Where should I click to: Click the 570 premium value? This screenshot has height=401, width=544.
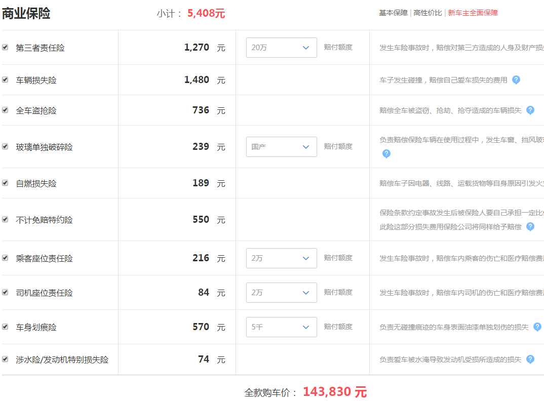[201, 327]
